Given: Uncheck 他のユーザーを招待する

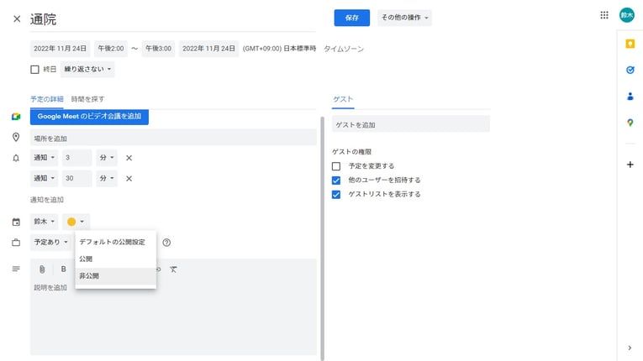Looking at the screenshot, I should 336,180.
